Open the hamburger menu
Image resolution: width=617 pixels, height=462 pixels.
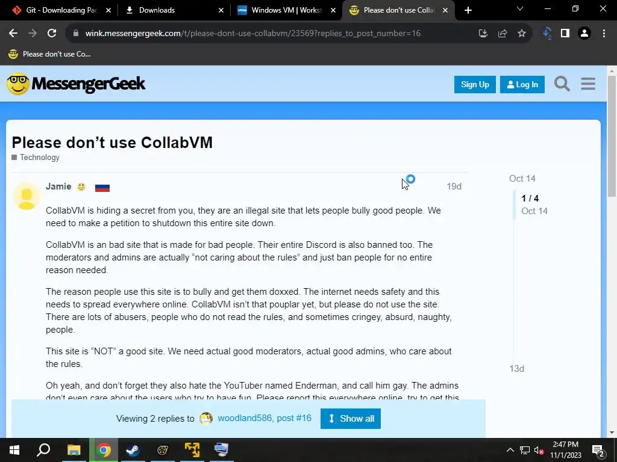click(588, 84)
